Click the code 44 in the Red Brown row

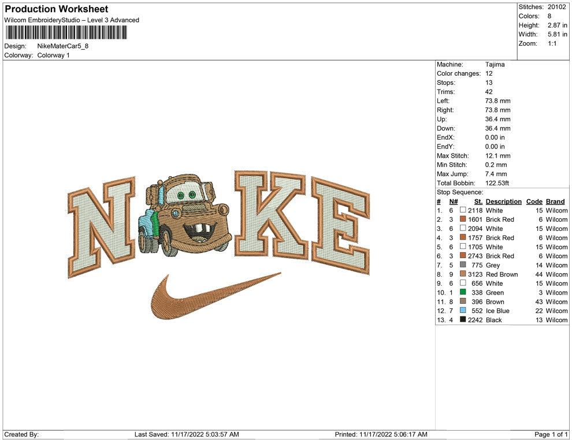[x=539, y=274]
